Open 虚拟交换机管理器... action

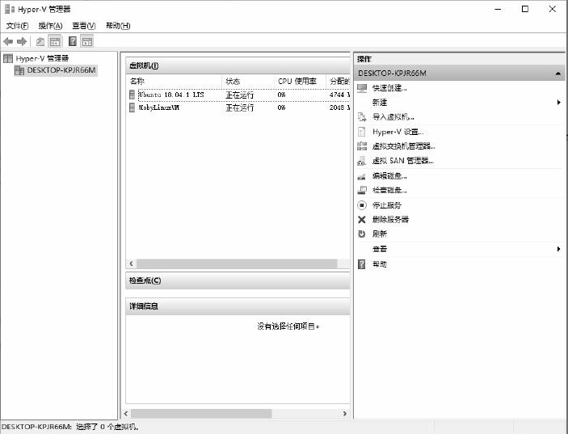403,146
